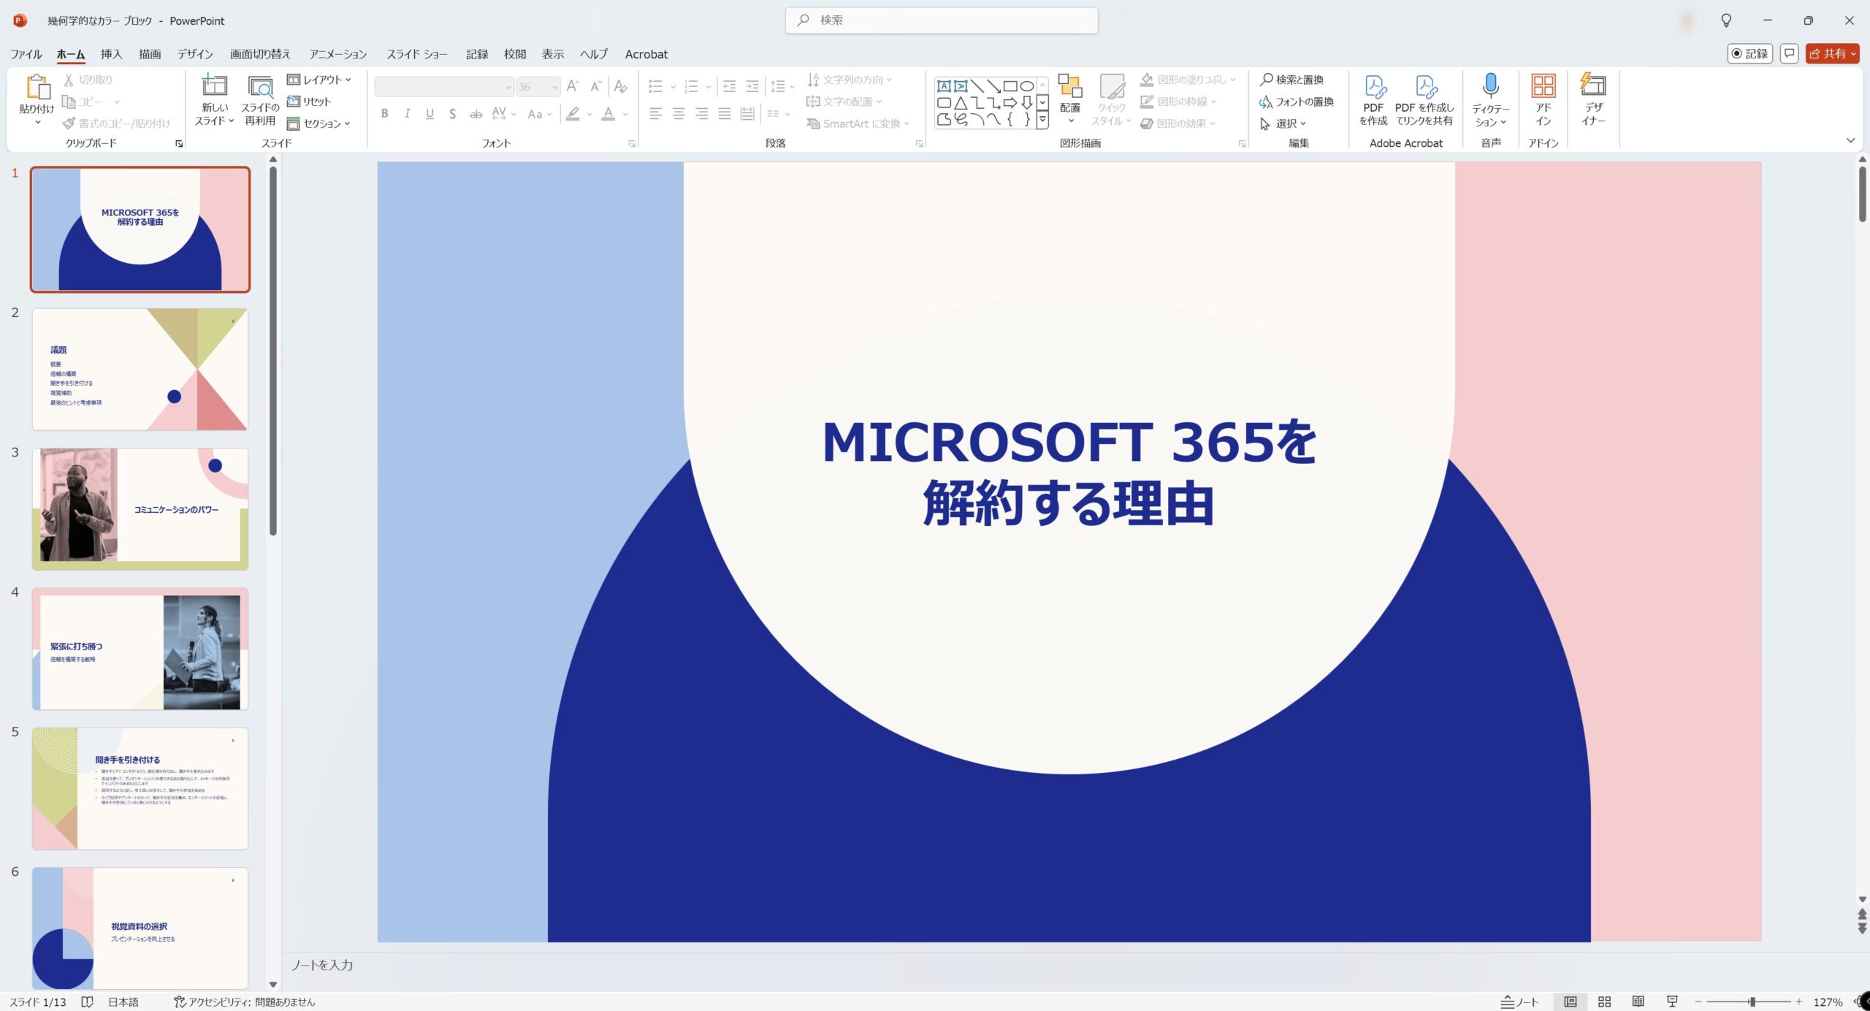
Task: Open the File (ファイル) tab
Action: click(26, 54)
